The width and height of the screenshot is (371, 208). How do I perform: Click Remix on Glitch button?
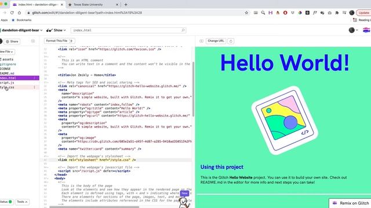click(x=350, y=203)
